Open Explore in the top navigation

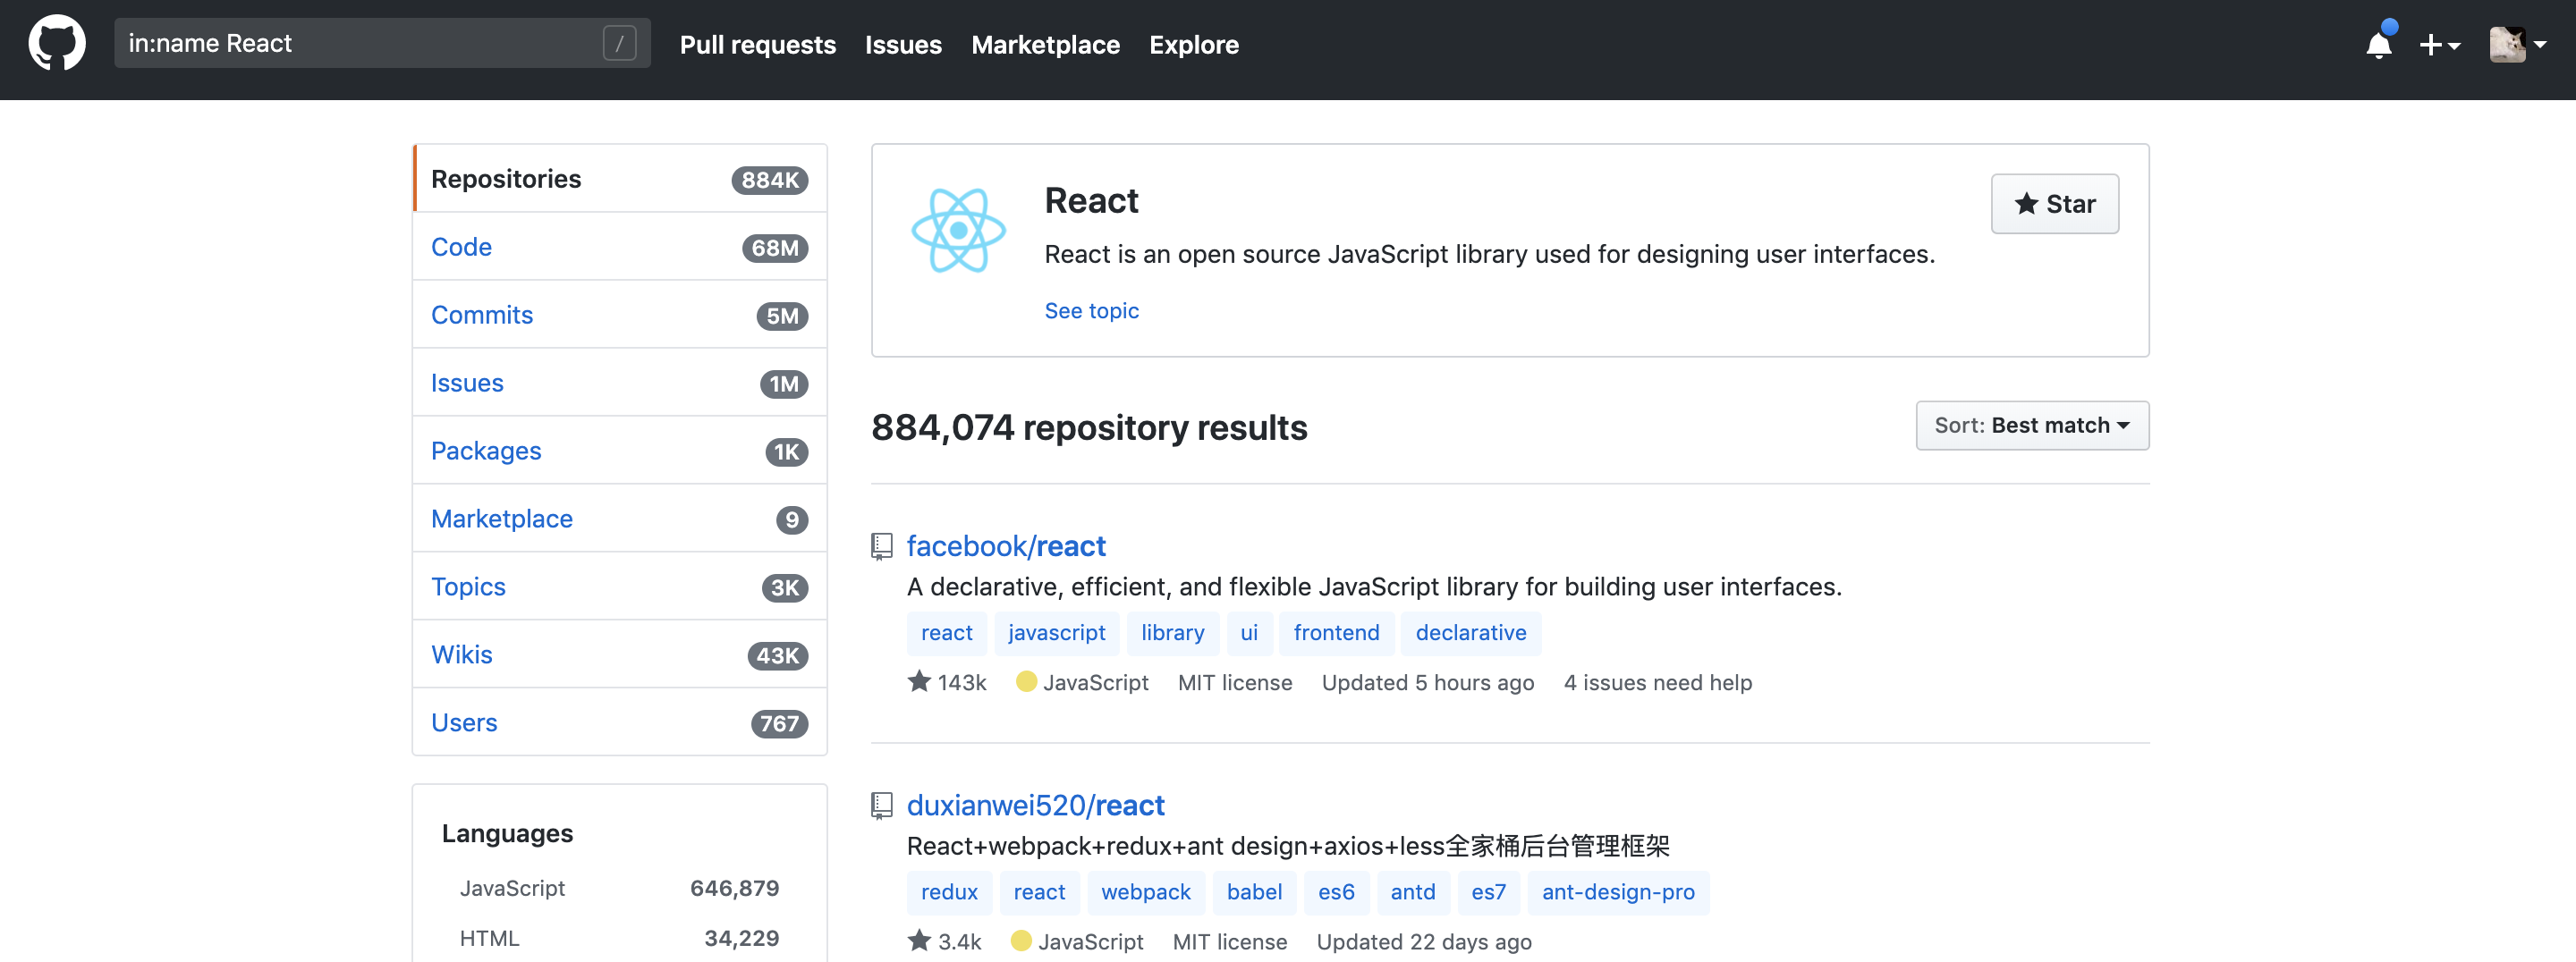(1193, 45)
